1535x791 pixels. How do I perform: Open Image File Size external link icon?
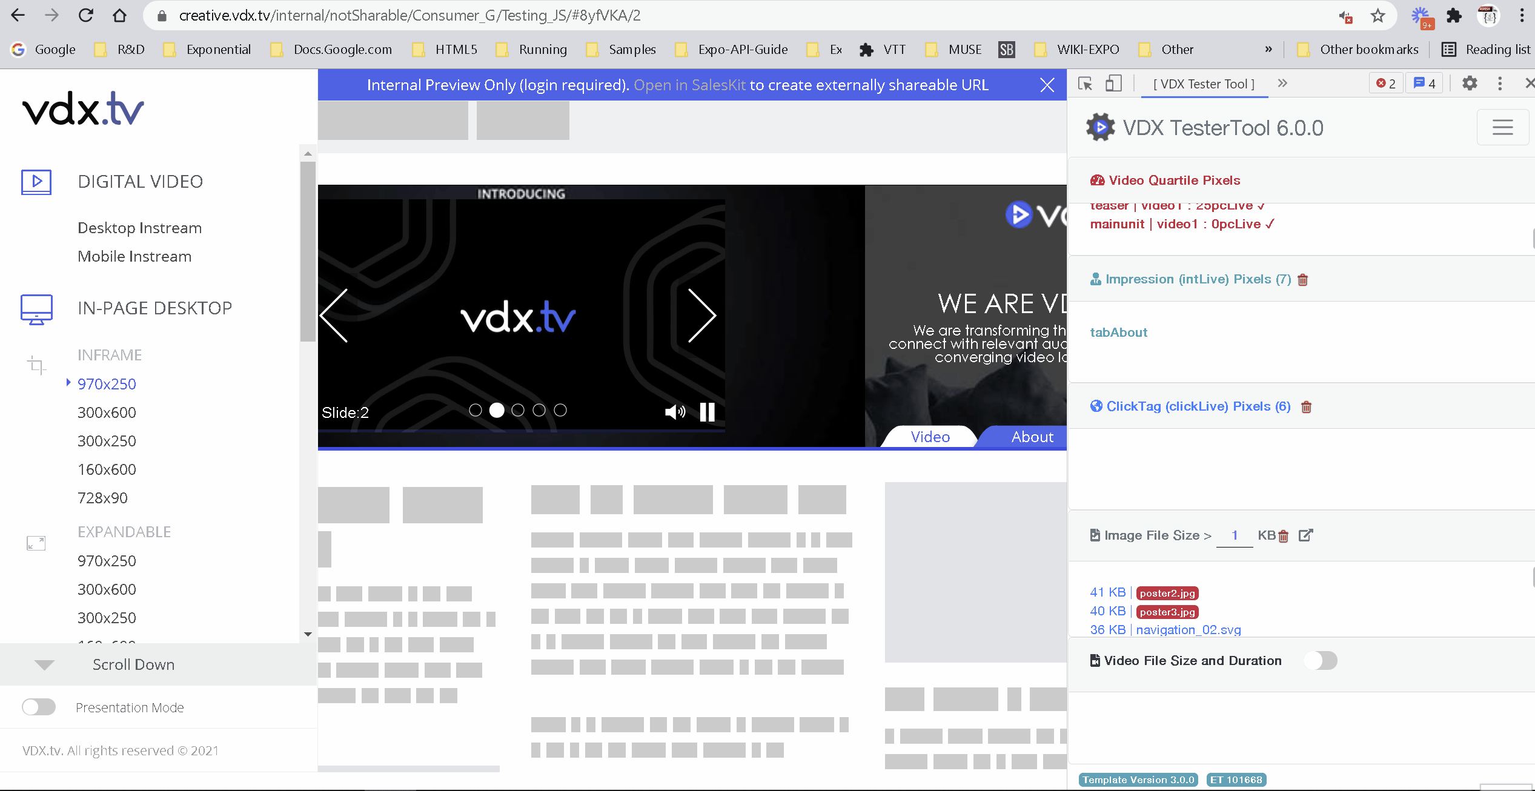click(x=1306, y=535)
